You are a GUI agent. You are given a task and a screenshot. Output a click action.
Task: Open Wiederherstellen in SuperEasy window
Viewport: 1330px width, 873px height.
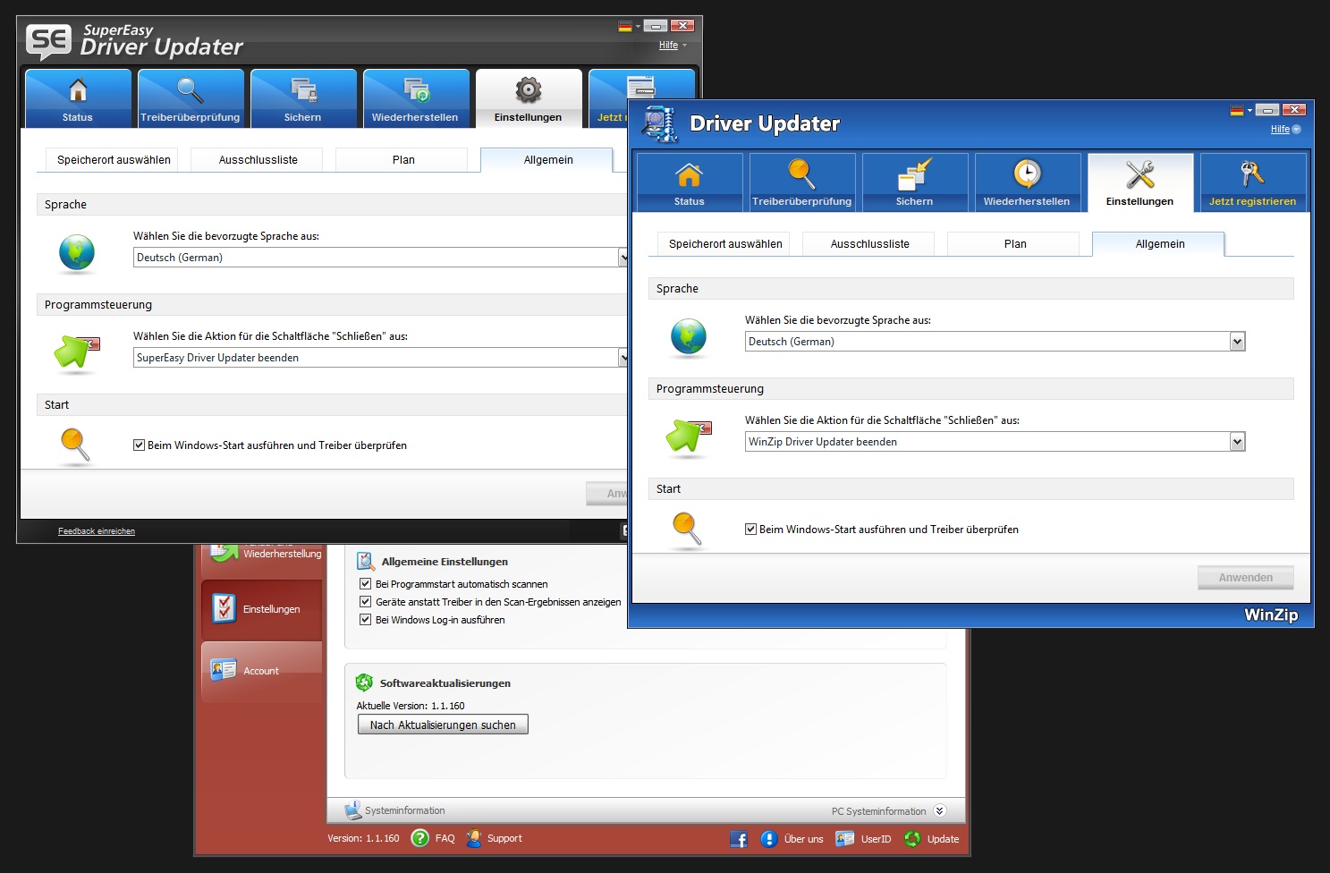point(416,98)
